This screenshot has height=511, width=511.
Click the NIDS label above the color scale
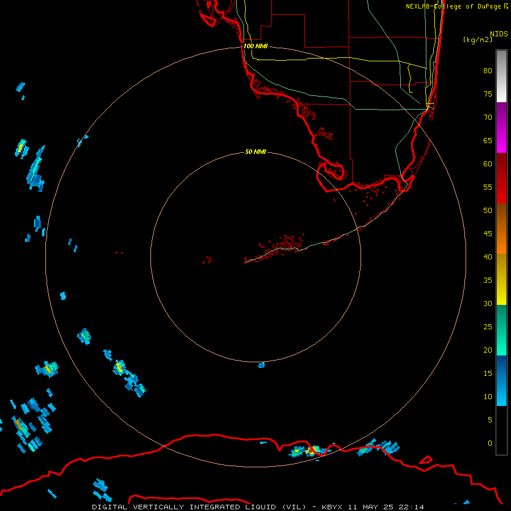(499, 34)
